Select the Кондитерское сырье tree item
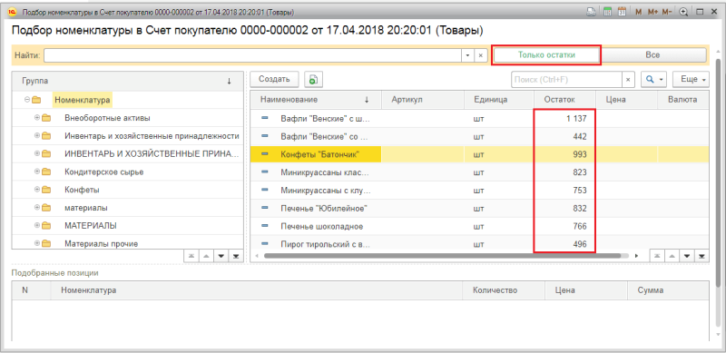Screen dimensions: 726x353 (x=103, y=172)
